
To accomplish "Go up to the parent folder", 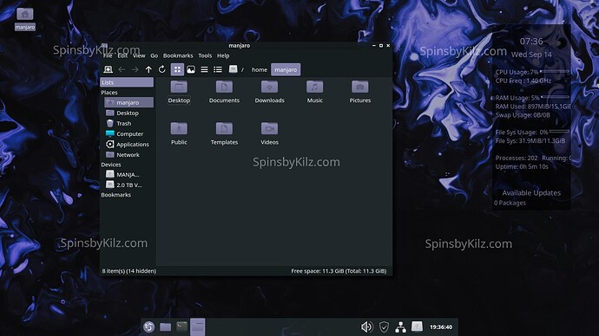I will click(148, 69).
